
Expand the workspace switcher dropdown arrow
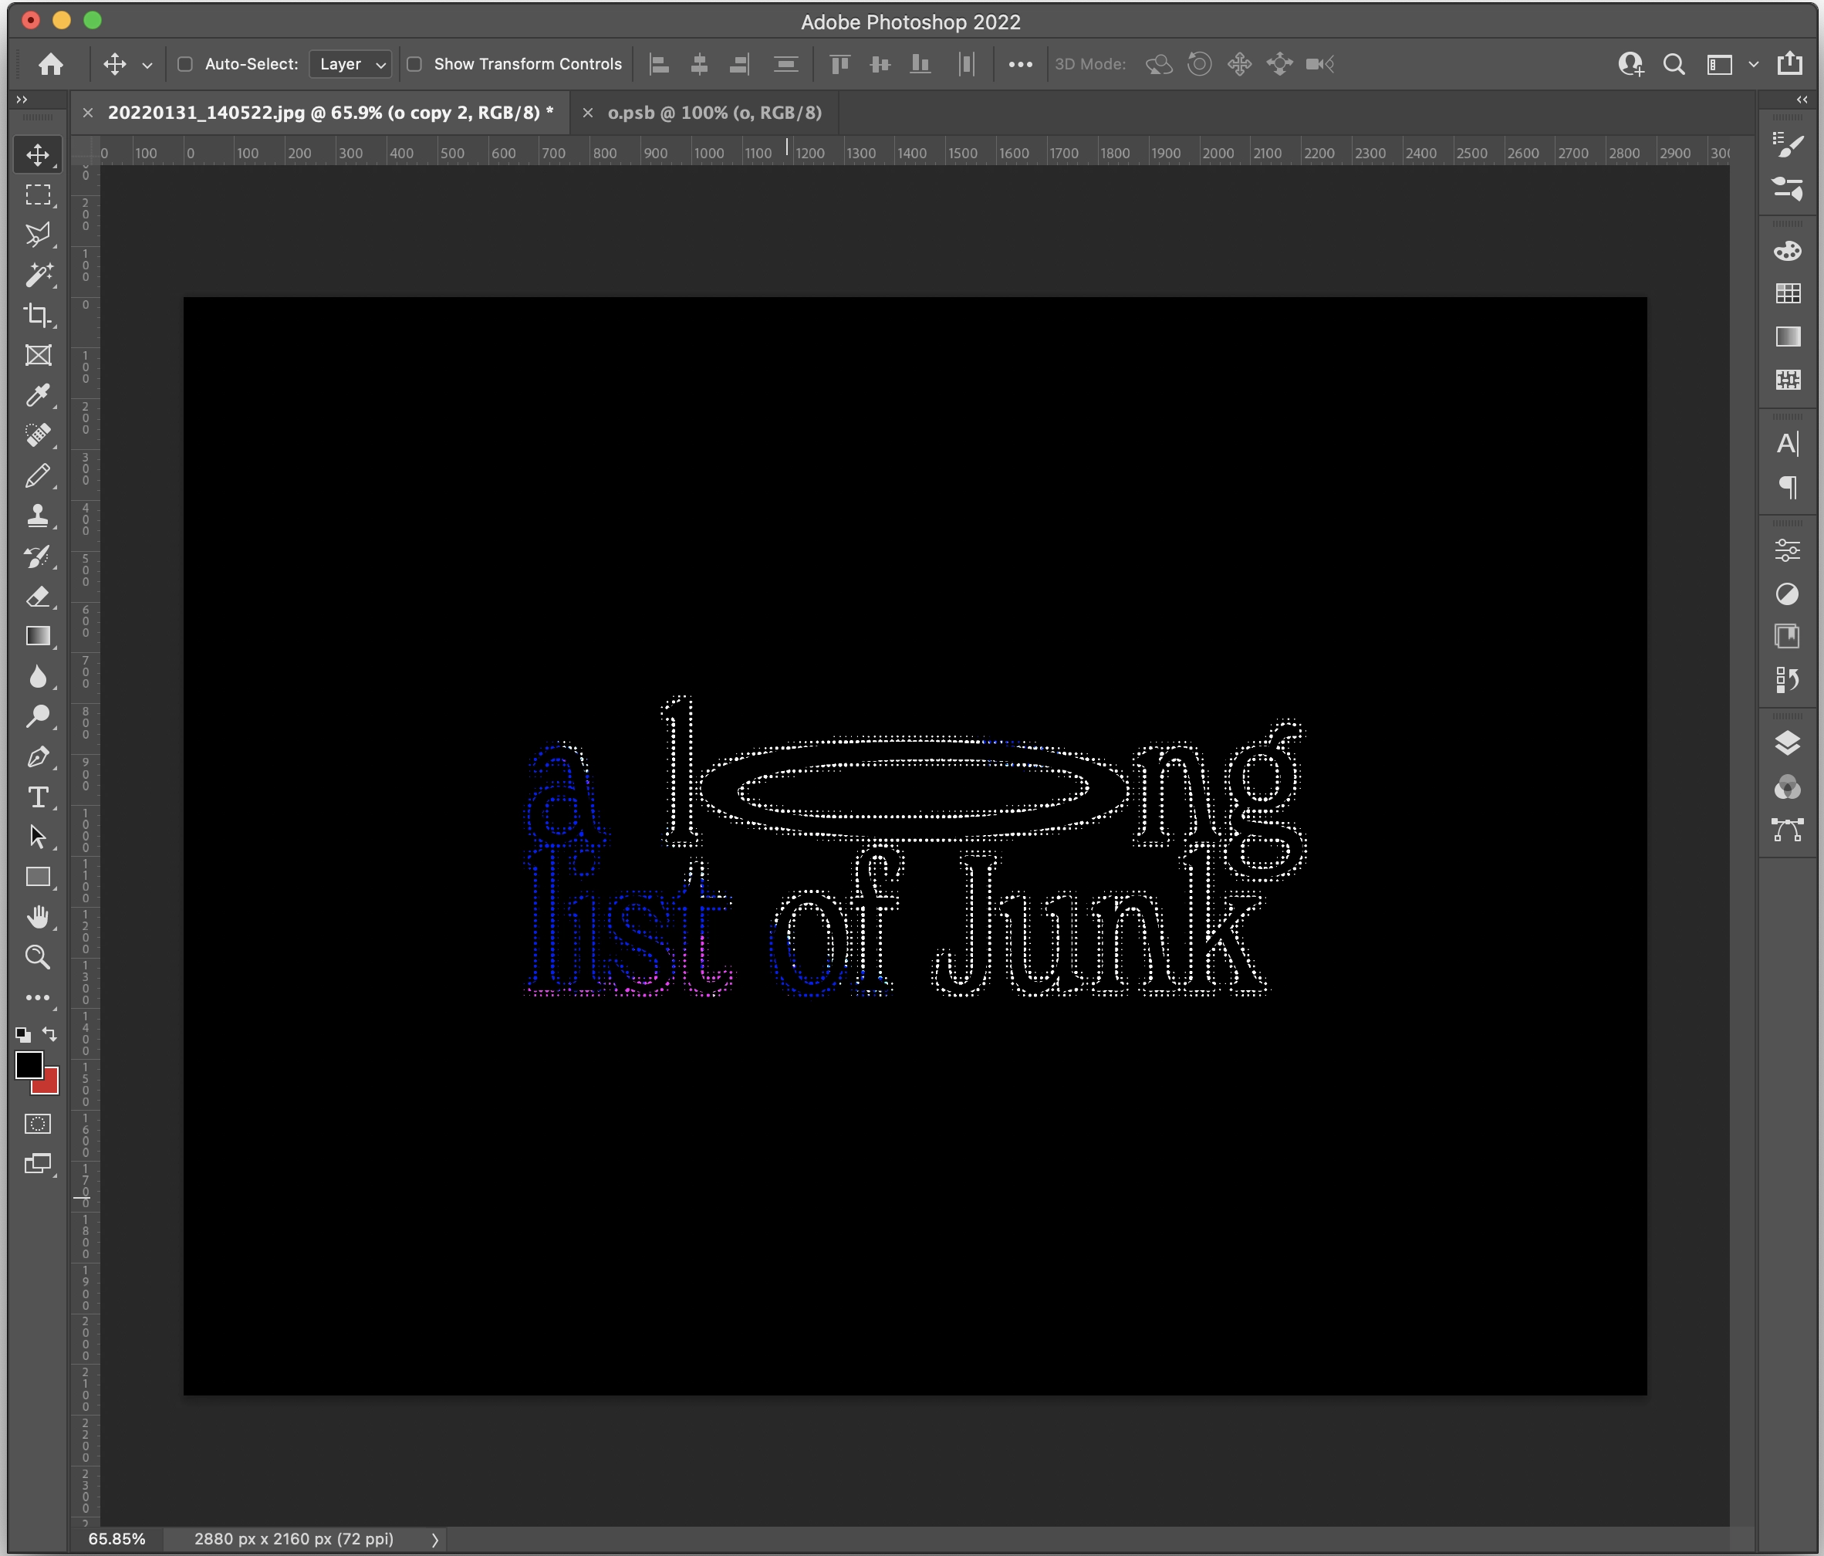(x=1753, y=64)
